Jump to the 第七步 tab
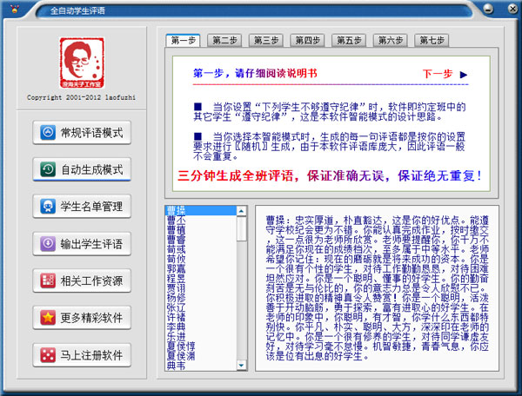 point(432,40)
